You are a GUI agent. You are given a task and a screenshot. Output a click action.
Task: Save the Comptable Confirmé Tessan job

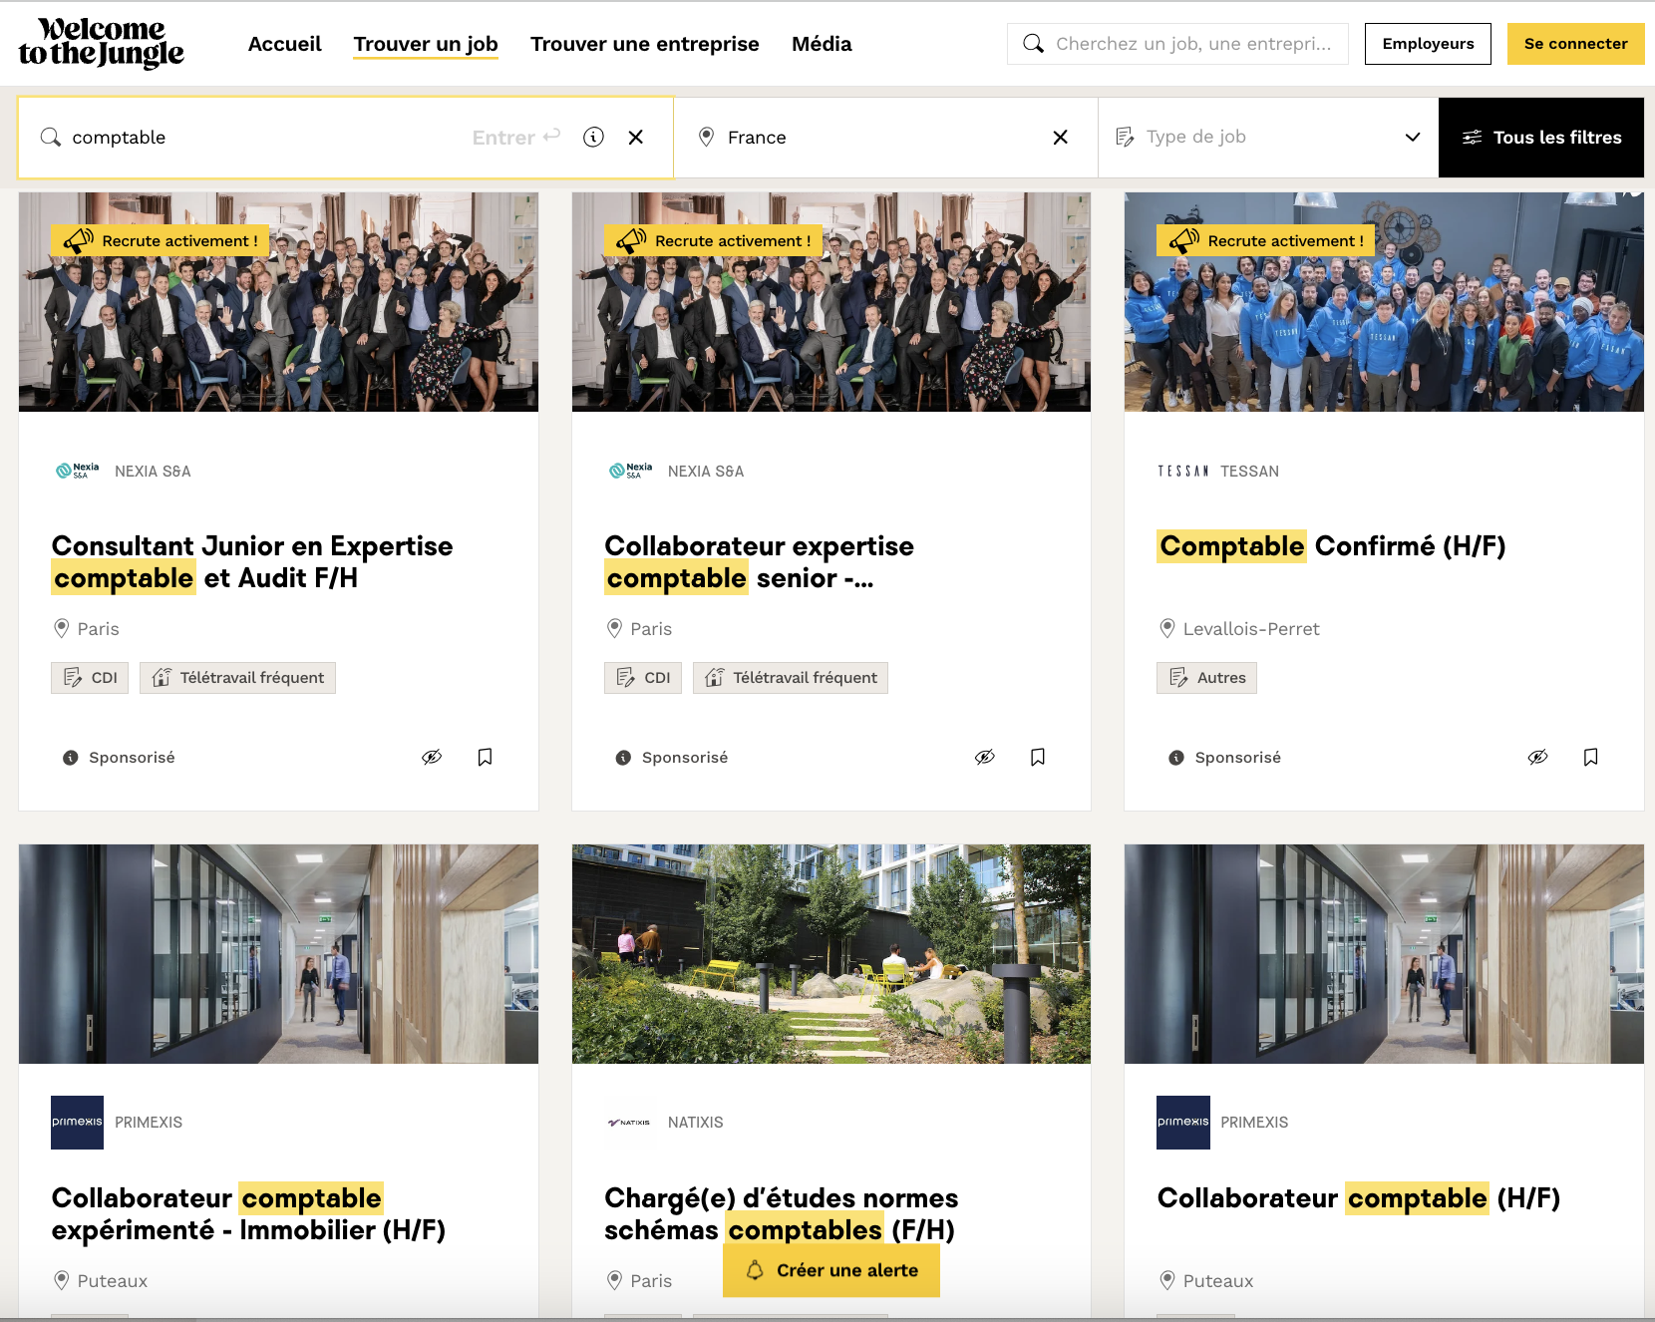click(x=1590, y=758)
